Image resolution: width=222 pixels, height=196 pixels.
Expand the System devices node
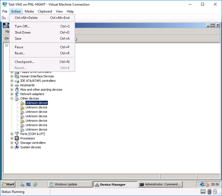[x=12, y=147]
